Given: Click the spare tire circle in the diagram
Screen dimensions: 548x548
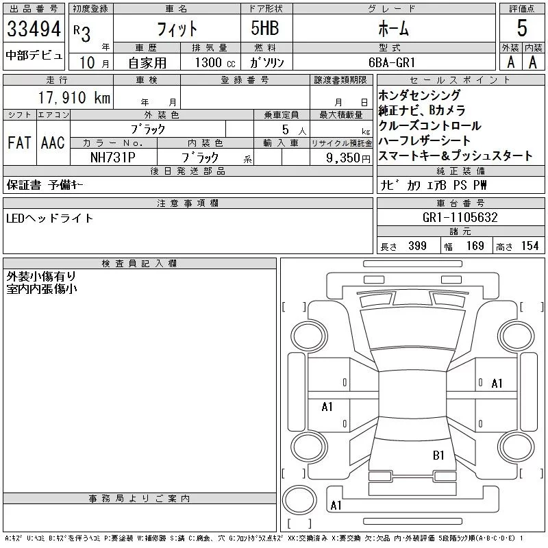Looking at the screenshot, I should (x=299, y=500).
